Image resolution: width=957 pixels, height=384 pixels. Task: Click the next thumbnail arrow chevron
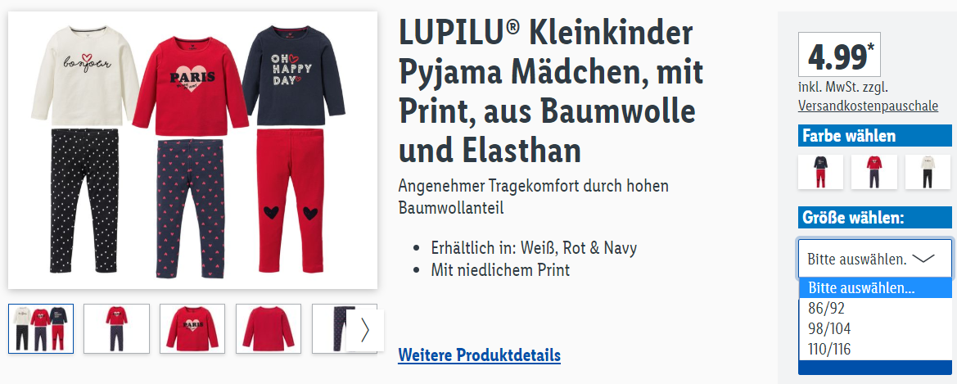(x=365, y=330)
